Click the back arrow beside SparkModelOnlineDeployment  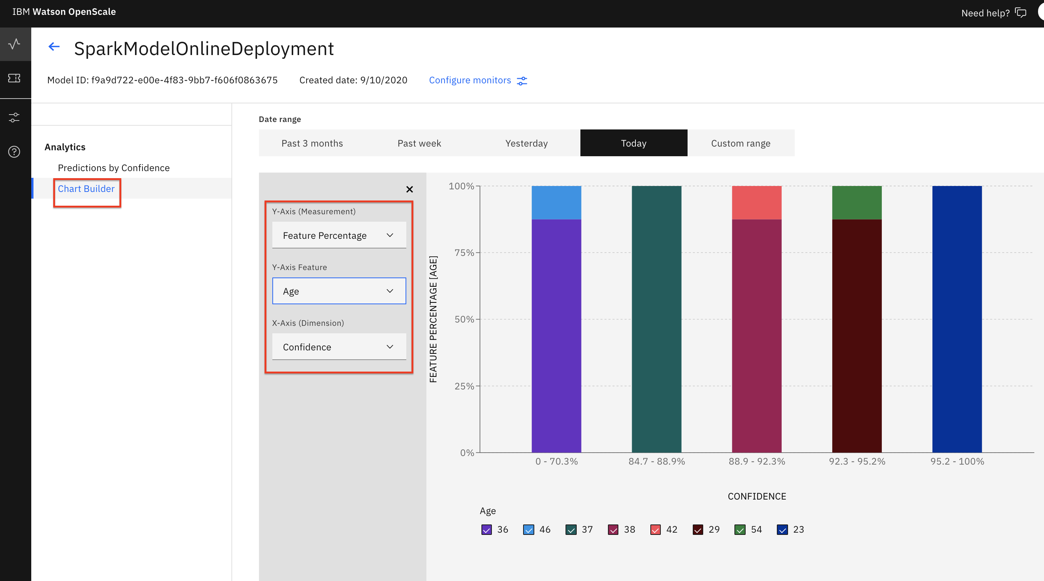[54, 46]
